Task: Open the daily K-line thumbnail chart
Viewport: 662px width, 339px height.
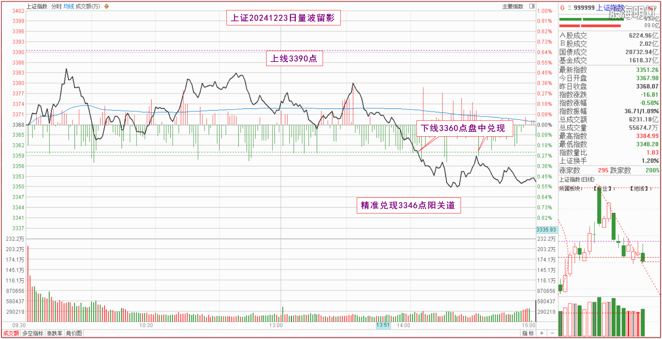Action: (609, 240)
